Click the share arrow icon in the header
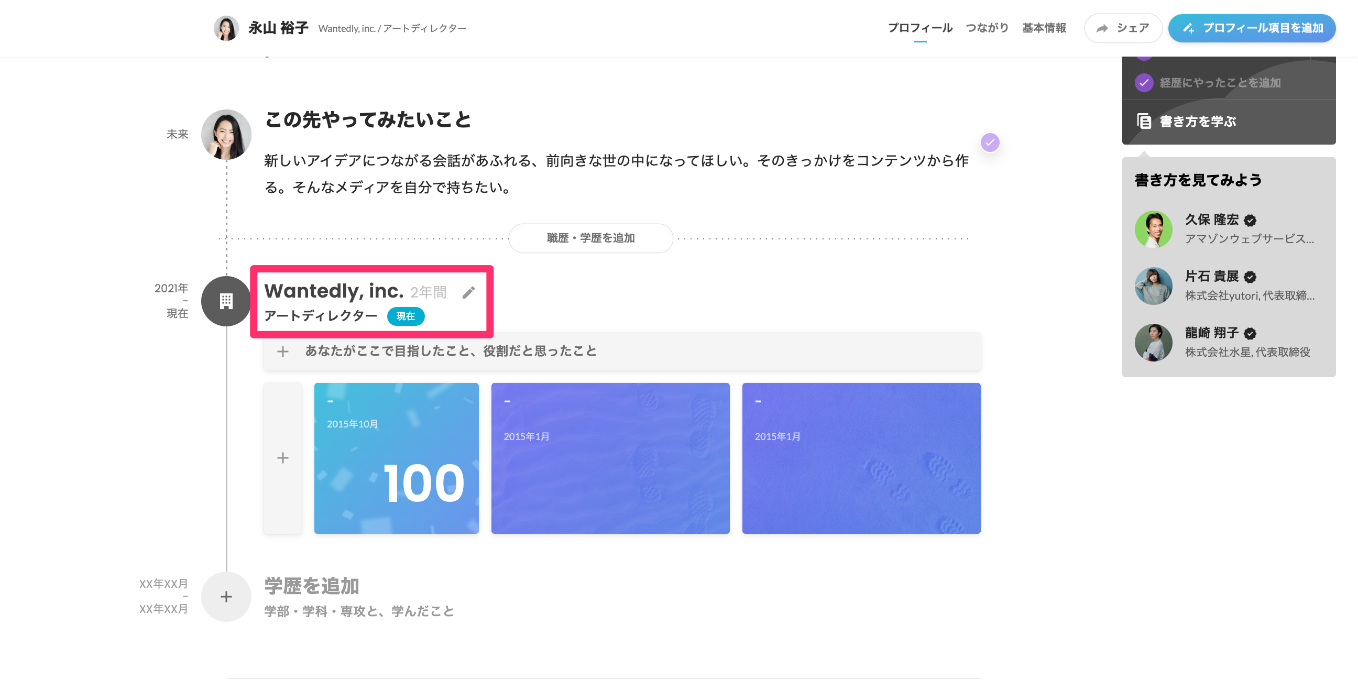Viewport: 1358px width, 680px height. click(x=1102, y=28)
